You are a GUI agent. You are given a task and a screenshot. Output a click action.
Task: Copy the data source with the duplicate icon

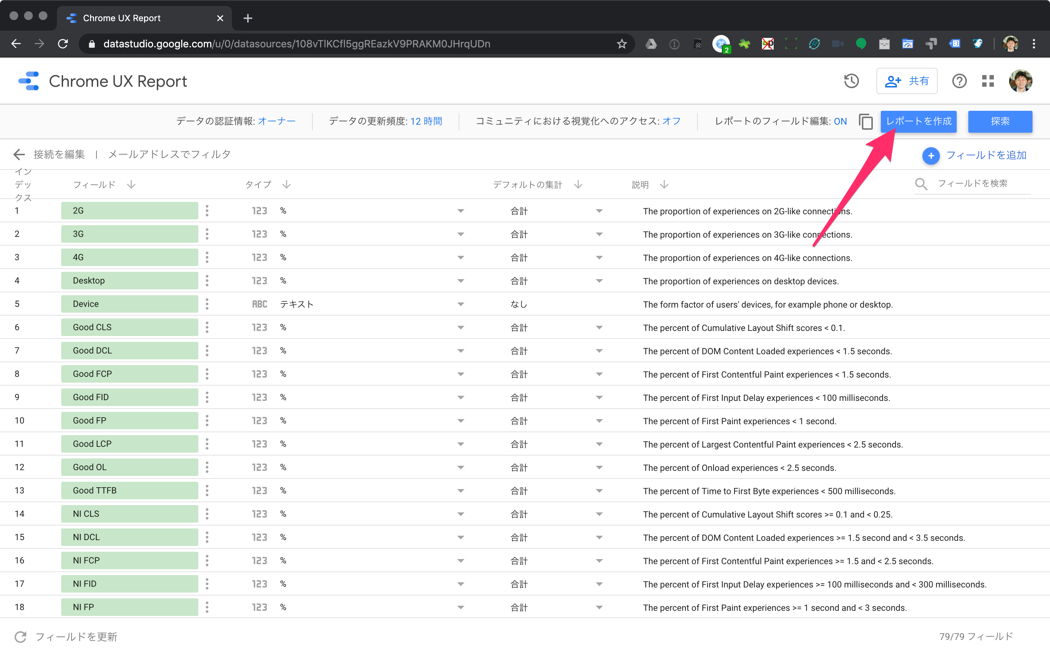[866, 121]
